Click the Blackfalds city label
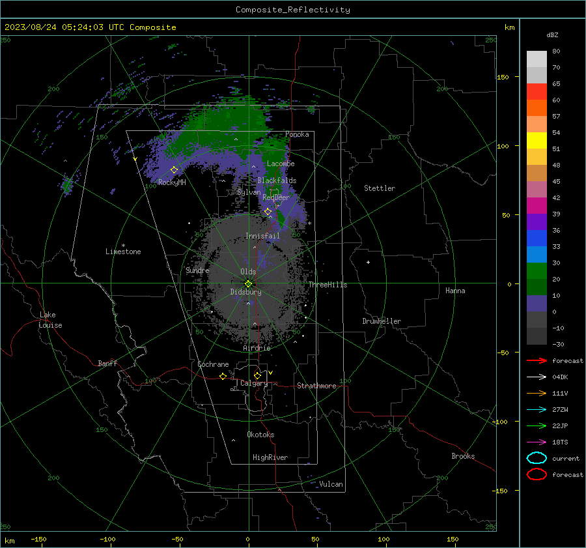The height and width of the screenshot is (548, 586). [x=277, y=180]
